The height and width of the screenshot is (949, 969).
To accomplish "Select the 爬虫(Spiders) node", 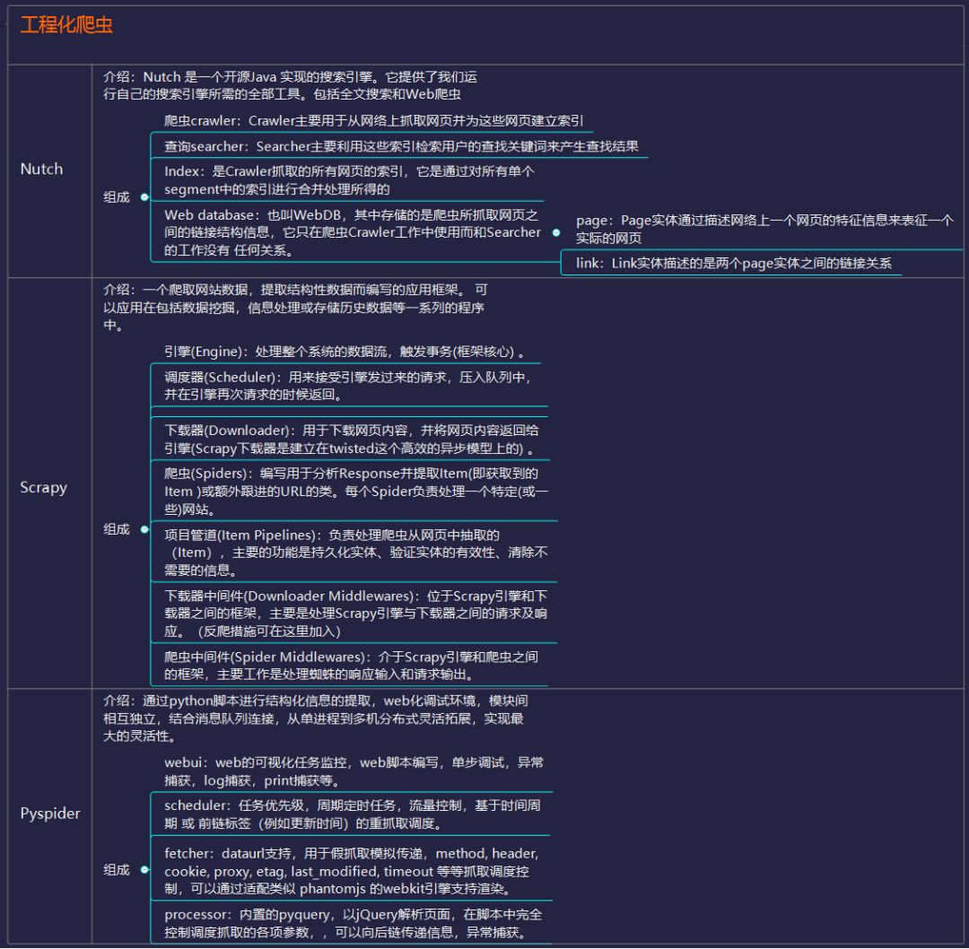I will [356, 492].
